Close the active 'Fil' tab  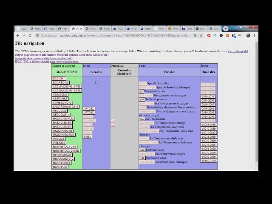click(81, 29)
